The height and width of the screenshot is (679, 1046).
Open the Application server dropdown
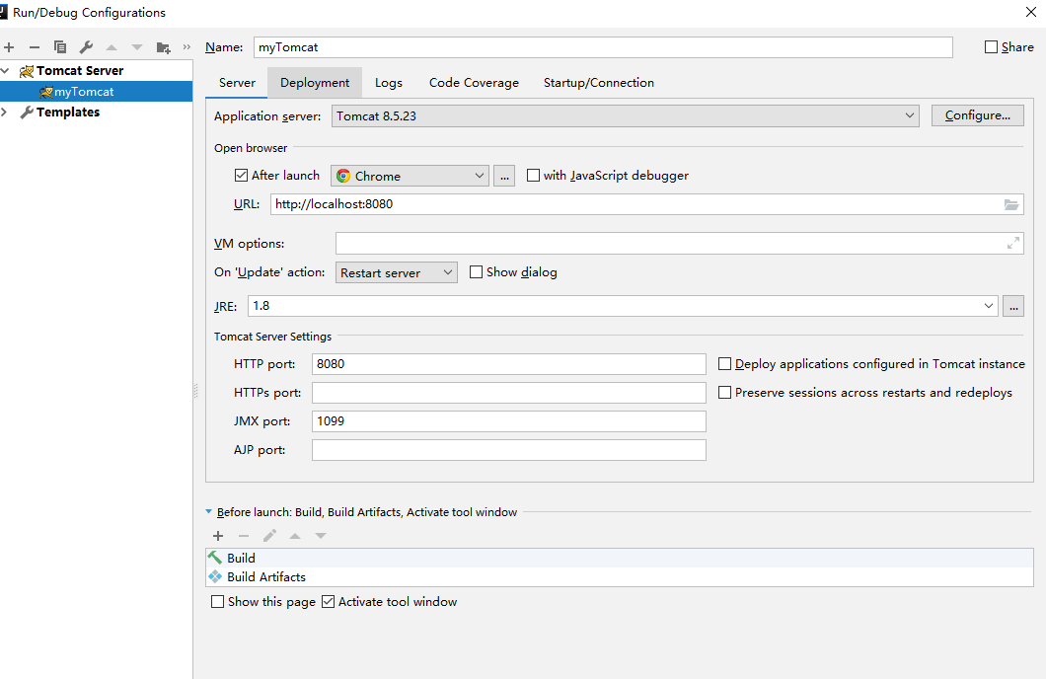coord(910,114)
